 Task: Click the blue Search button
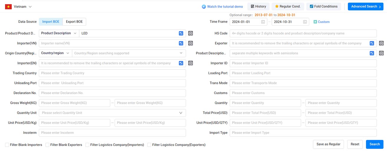tap(375, 144)
